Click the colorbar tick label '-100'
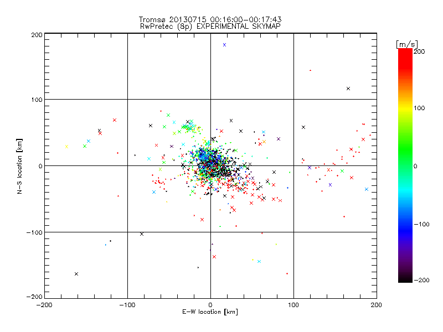 click(421, 224)
